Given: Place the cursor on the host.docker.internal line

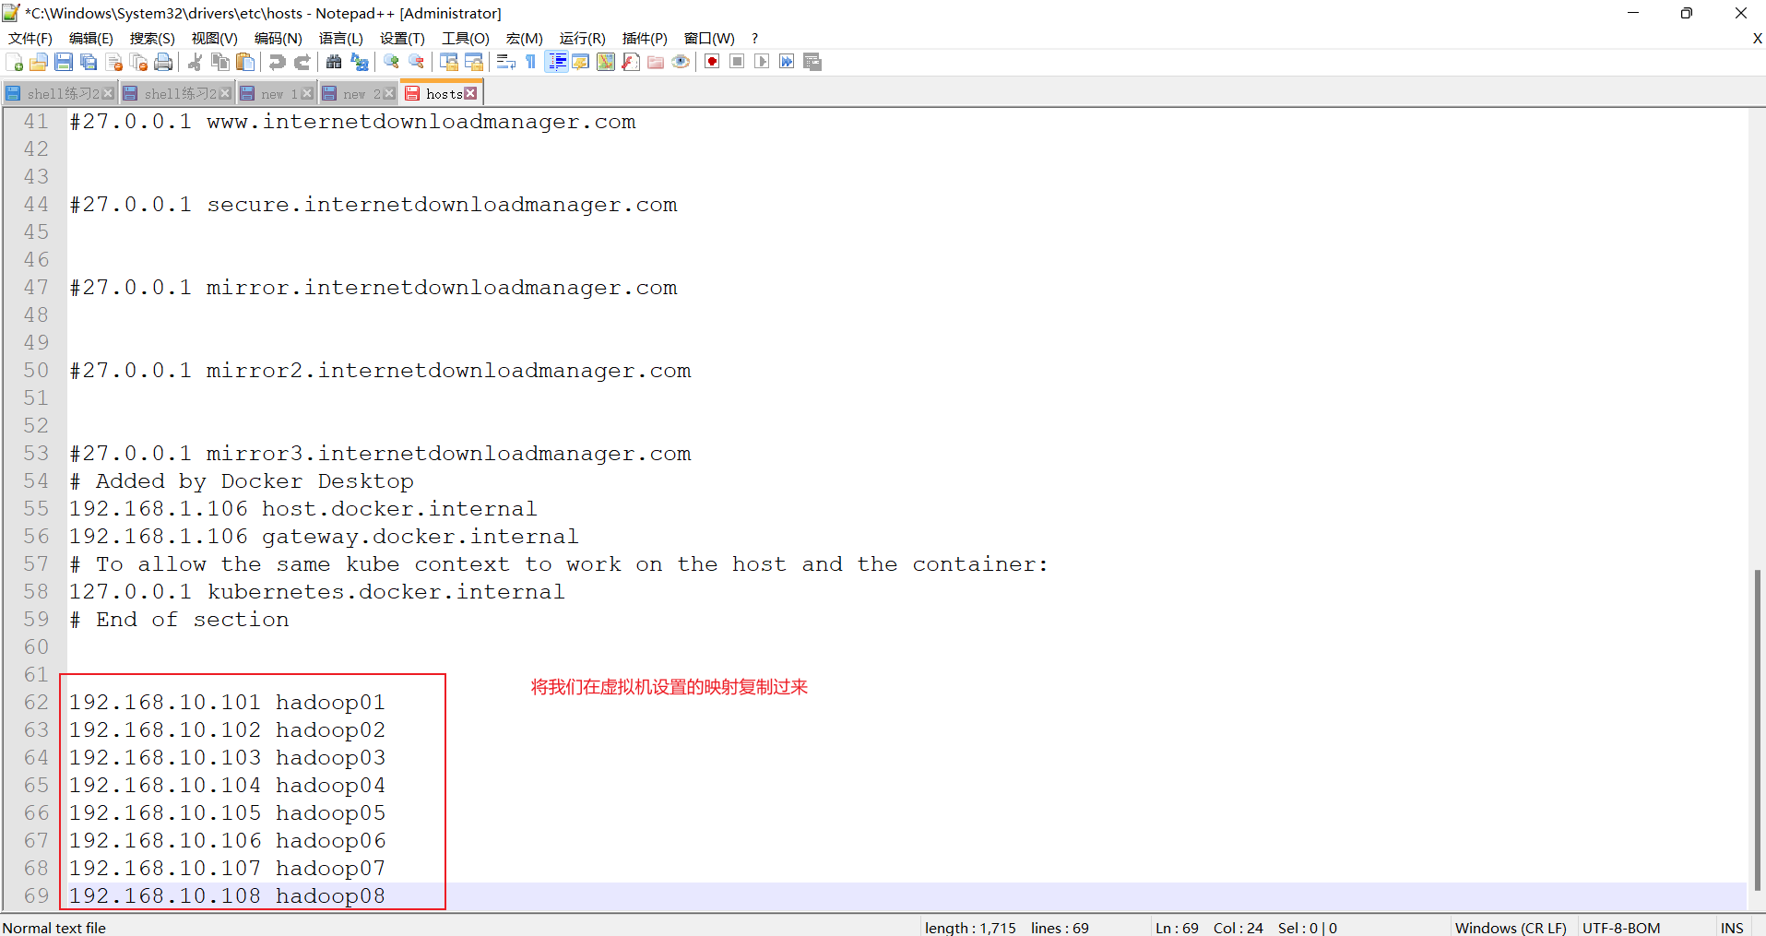Looking at the screenshot, I should pos(302,509).
